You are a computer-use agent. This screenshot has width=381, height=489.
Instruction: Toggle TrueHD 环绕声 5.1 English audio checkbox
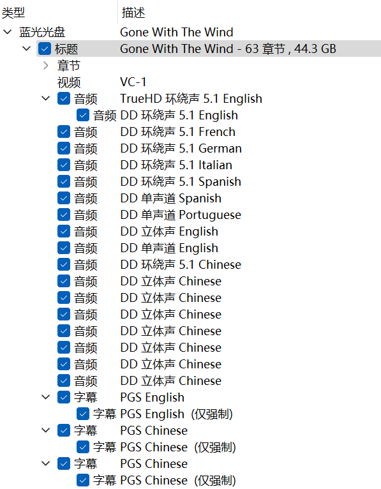[64, 98]
